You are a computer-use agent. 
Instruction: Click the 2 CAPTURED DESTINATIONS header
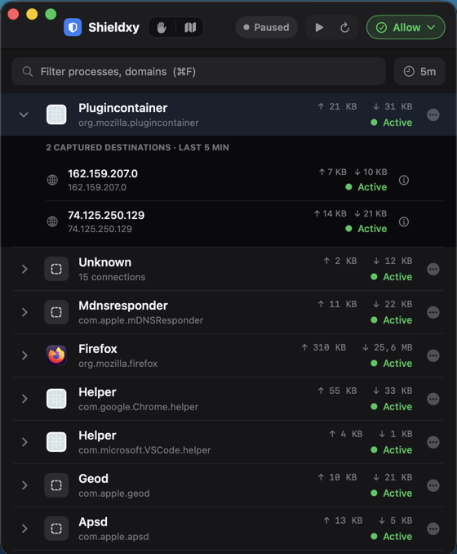pyautogui.click(x=137, y=147)
